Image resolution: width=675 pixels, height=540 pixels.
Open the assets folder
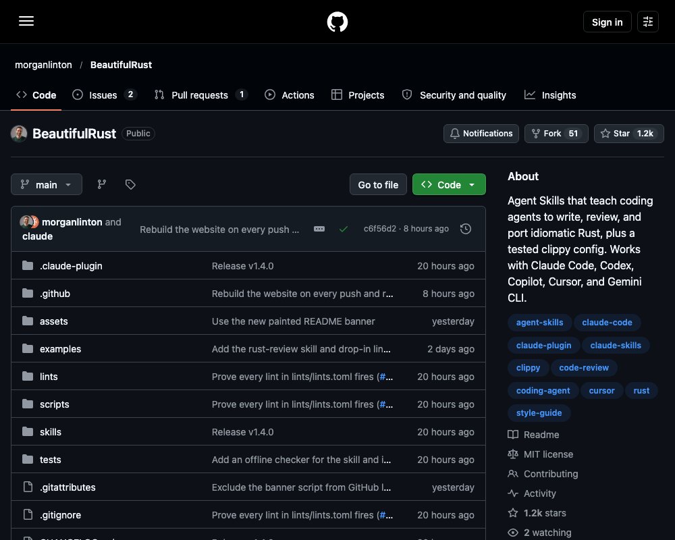(54, 321)
